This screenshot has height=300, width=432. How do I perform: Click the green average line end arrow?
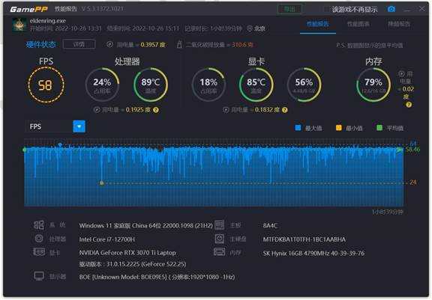(x=400, y=150)
